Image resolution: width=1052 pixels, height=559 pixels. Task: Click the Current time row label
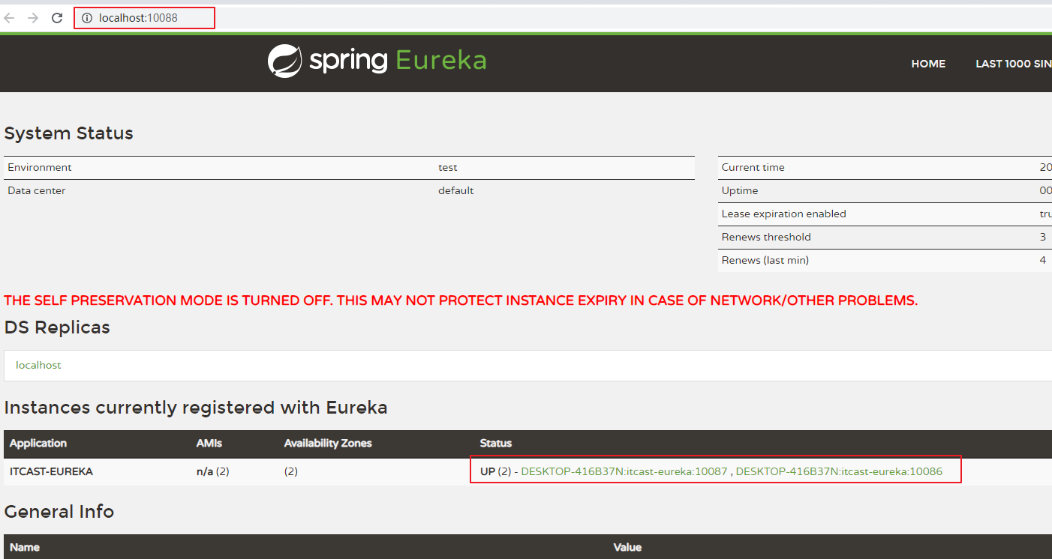pyautogui.click(x=753, y=167)
